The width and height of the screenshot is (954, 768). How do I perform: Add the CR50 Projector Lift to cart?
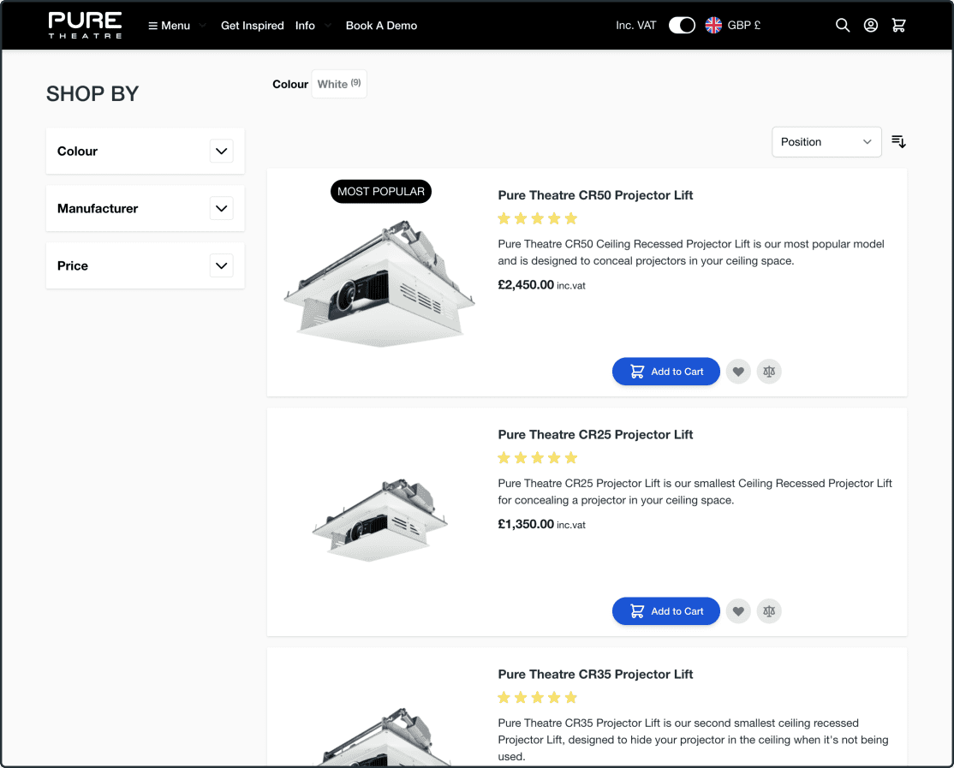pyautogui.click(x=665, y=372)
